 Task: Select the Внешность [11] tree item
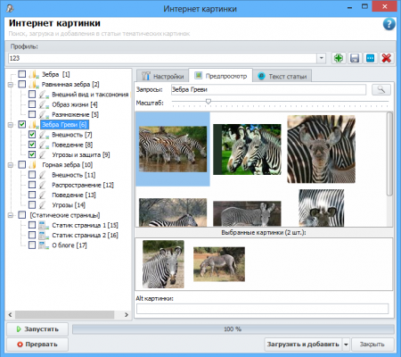[74, 175]
